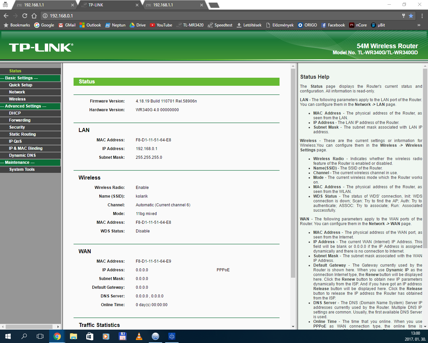Open the Windows Start menu

tap(8, 336)
